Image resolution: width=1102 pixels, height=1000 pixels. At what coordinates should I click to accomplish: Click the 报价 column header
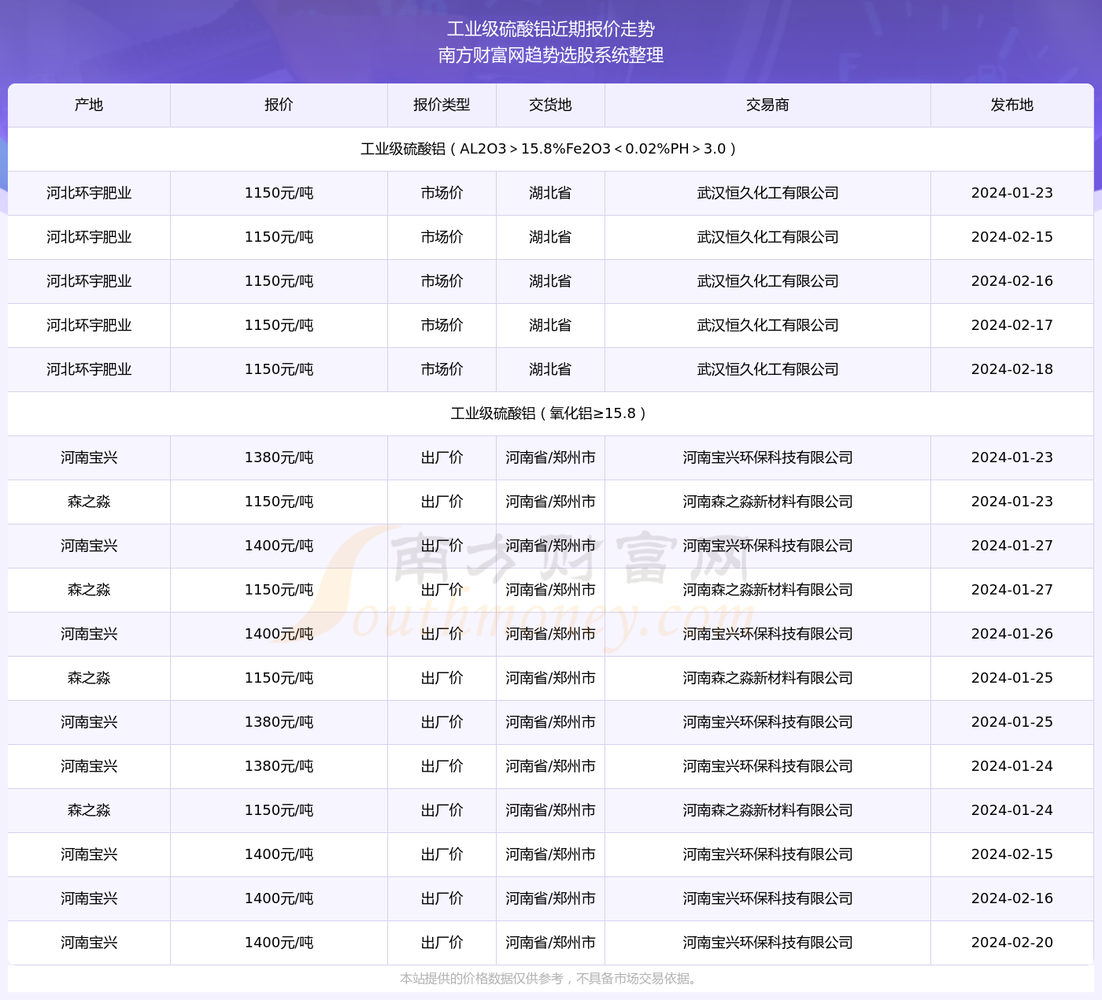click(x=279, y=105)
